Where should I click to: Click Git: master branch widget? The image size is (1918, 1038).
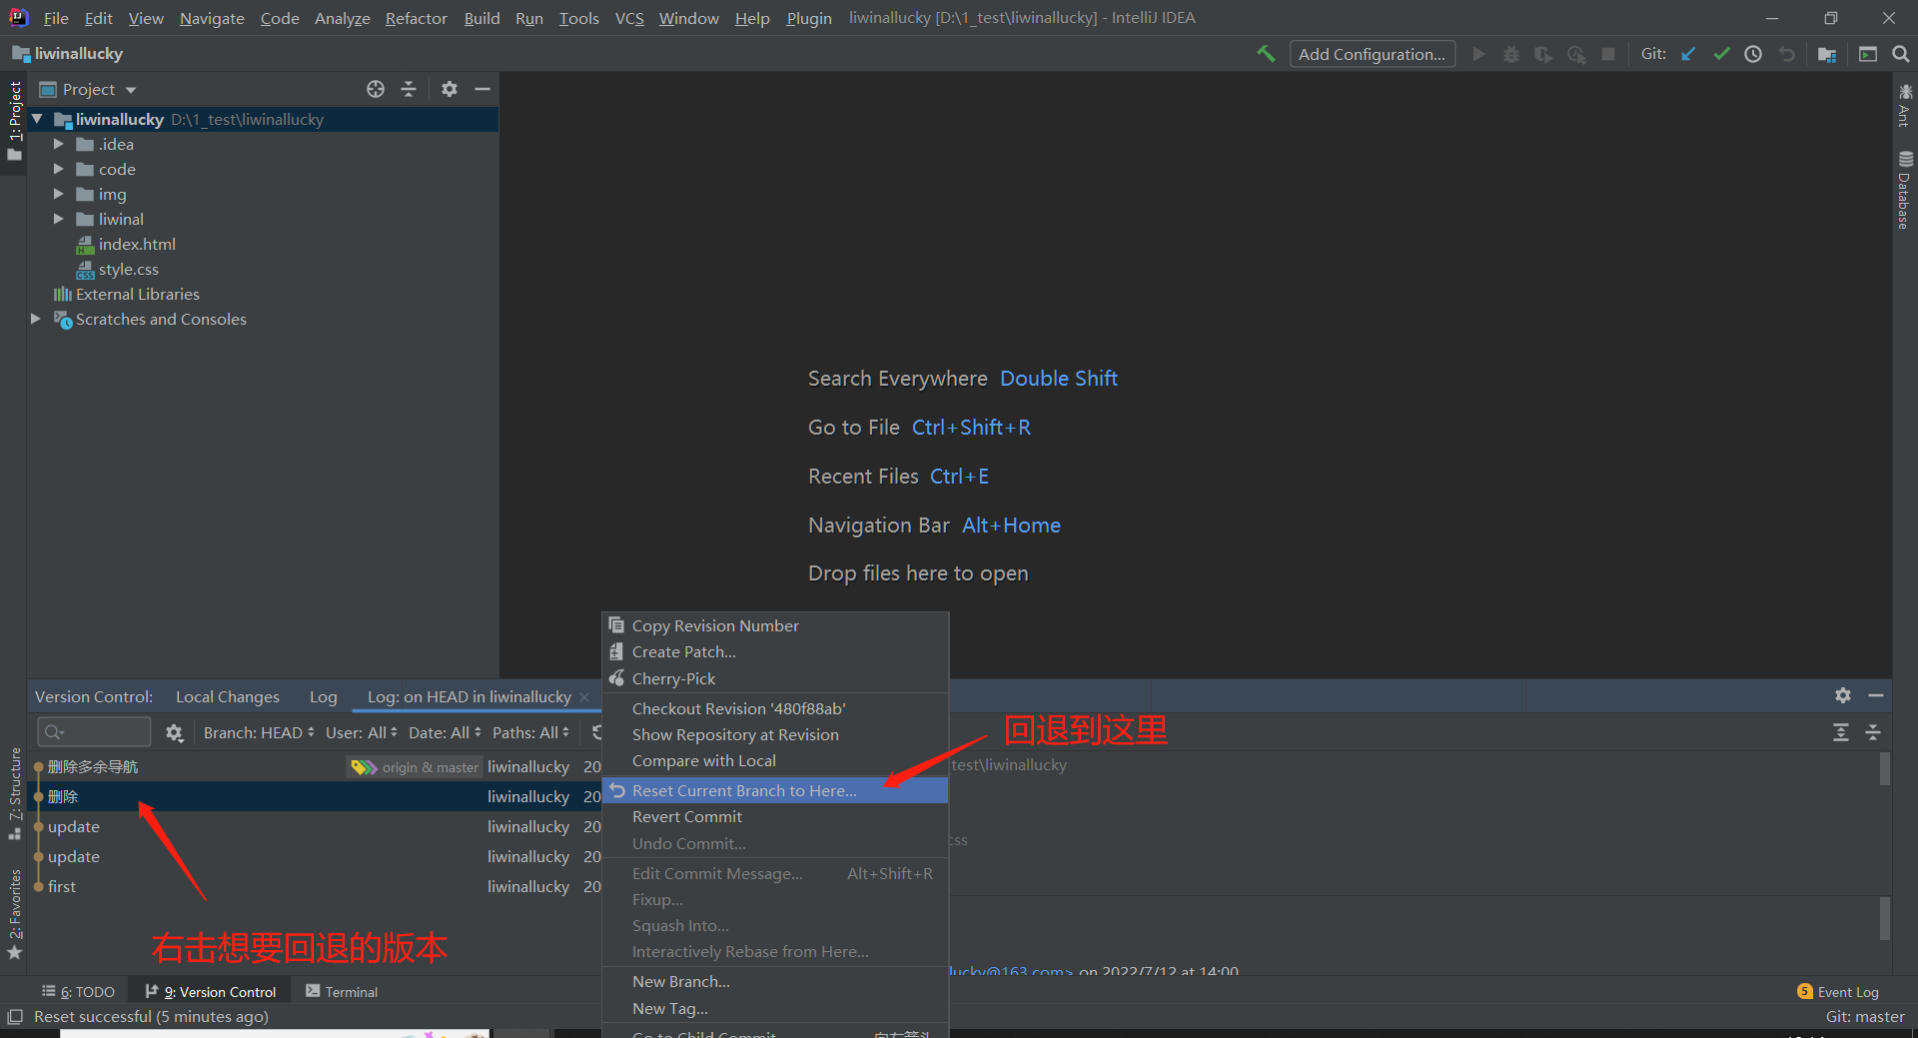(1864, 1017)
